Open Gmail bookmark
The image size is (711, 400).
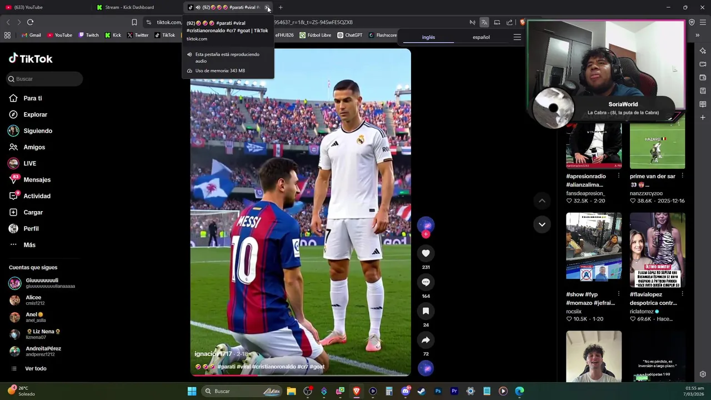point(31,35)
